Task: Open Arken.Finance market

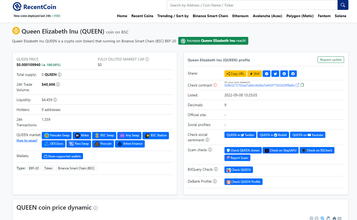Action: [130, 144]
